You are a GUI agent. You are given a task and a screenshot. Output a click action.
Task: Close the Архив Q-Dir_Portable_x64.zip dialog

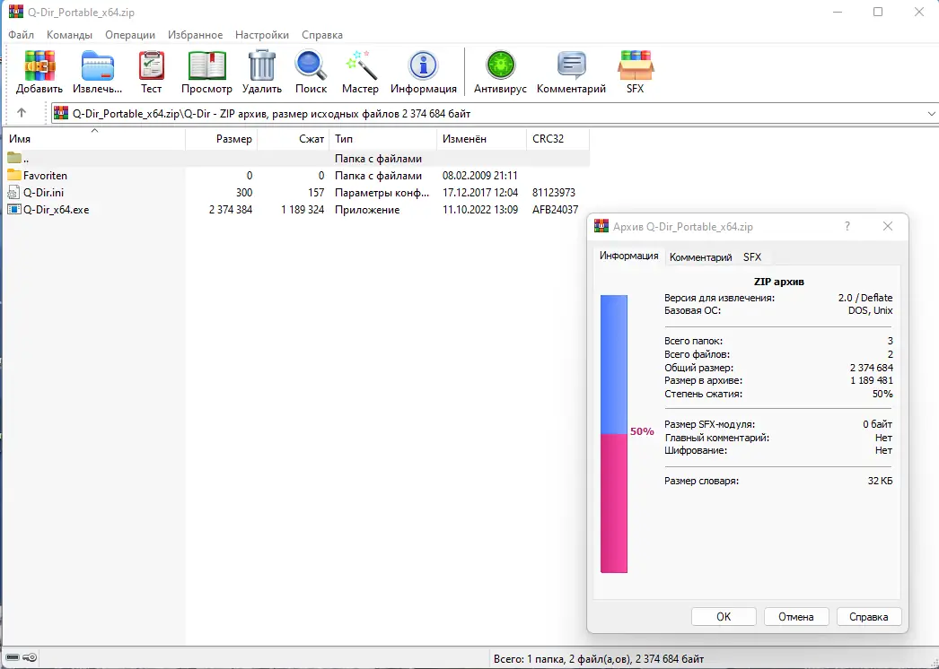(888, 226)
